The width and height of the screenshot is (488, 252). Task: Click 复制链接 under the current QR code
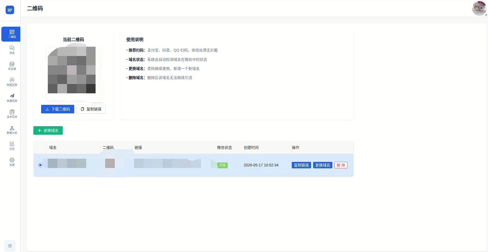pyautogui.click(x=91, y=109)
